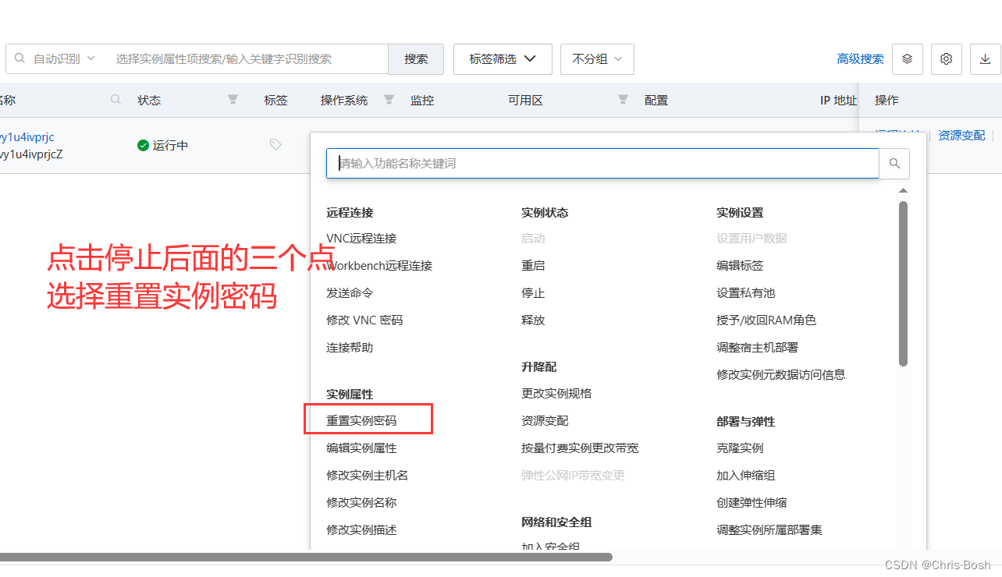Viewport: 1002px width, 577px height.
Task: Choose 创建弹性伸缩
Action: coord(751,503)
